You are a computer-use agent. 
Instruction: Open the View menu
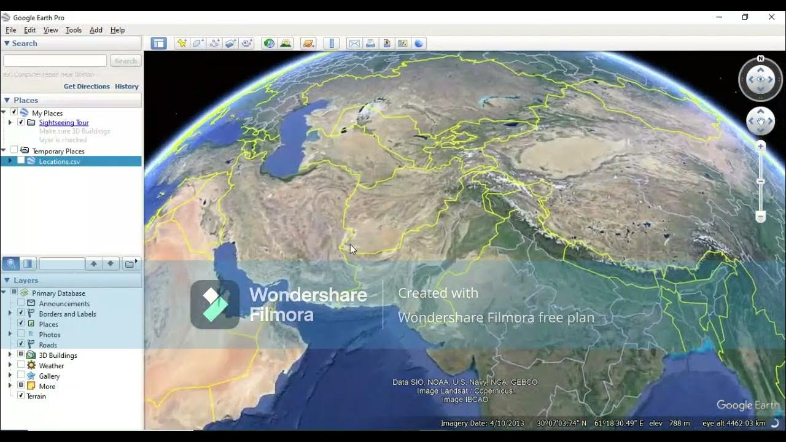pos(51,30)
